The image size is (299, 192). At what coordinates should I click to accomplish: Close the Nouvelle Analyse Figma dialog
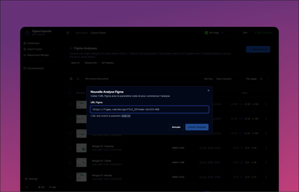[209, 90]
